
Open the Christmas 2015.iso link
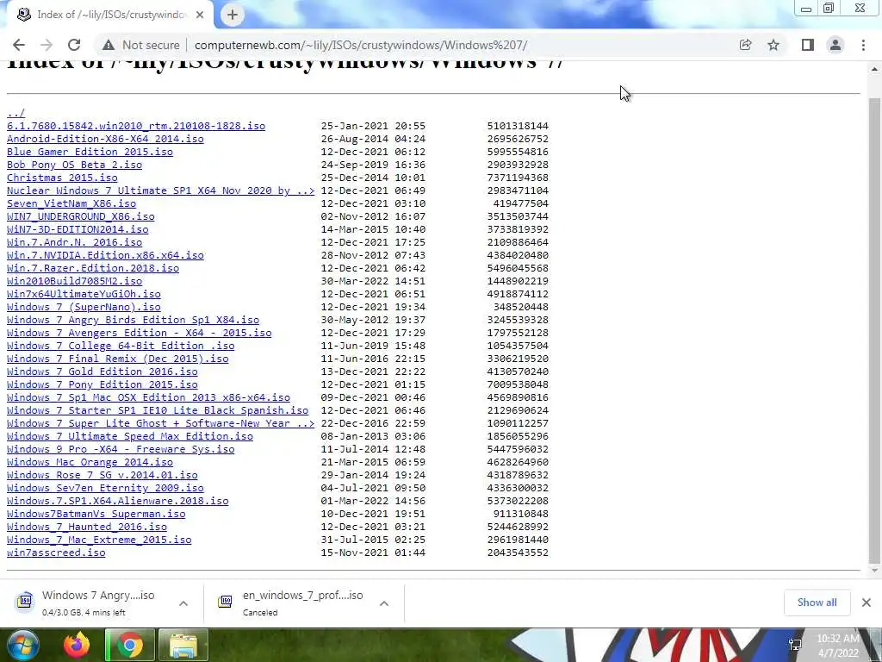[x=62, y=178]
